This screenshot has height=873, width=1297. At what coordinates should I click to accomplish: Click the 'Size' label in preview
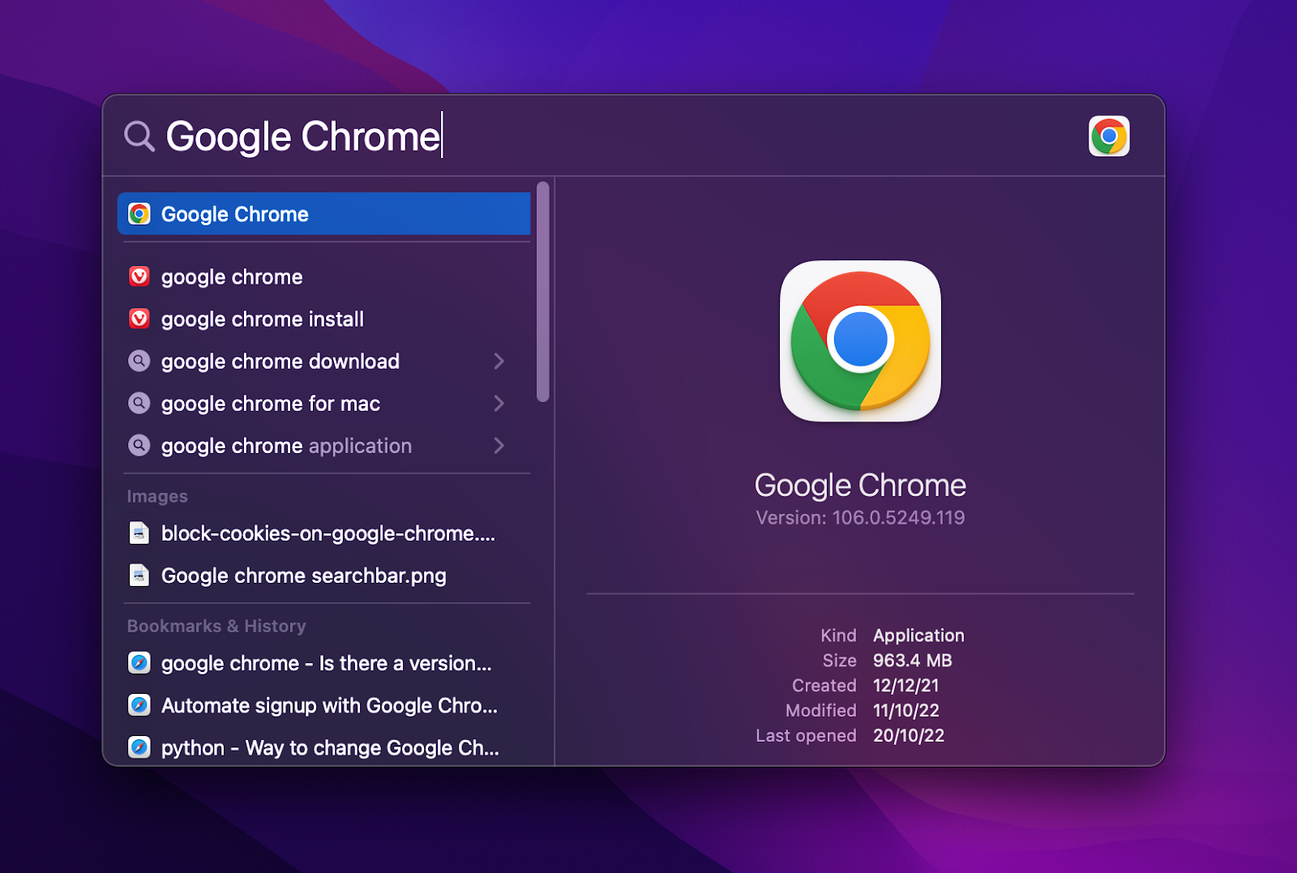[x=840, y=661]
